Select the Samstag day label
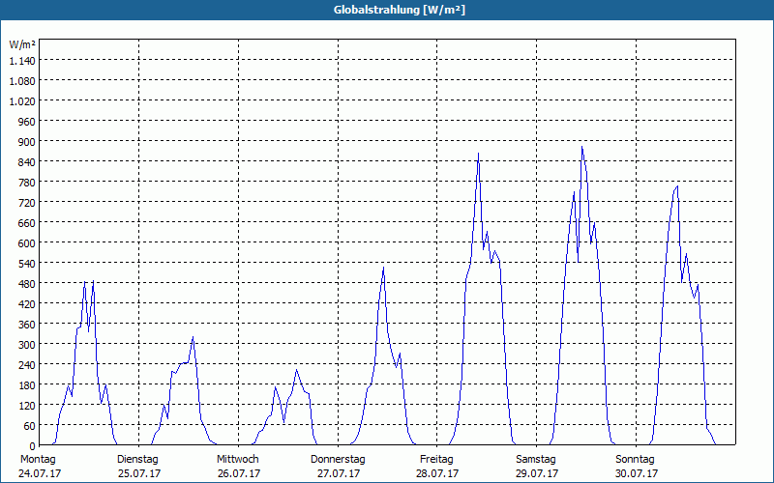The image size is (774, 483). (536, 460)
